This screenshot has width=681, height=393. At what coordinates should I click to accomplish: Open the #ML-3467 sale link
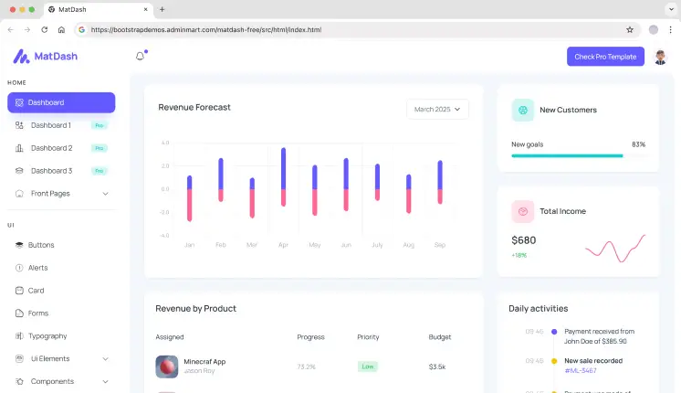point(581,370)
